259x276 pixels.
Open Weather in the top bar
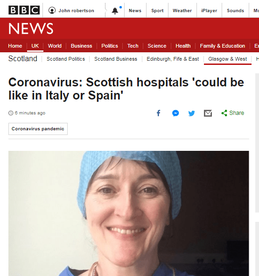tap(182, 11)
